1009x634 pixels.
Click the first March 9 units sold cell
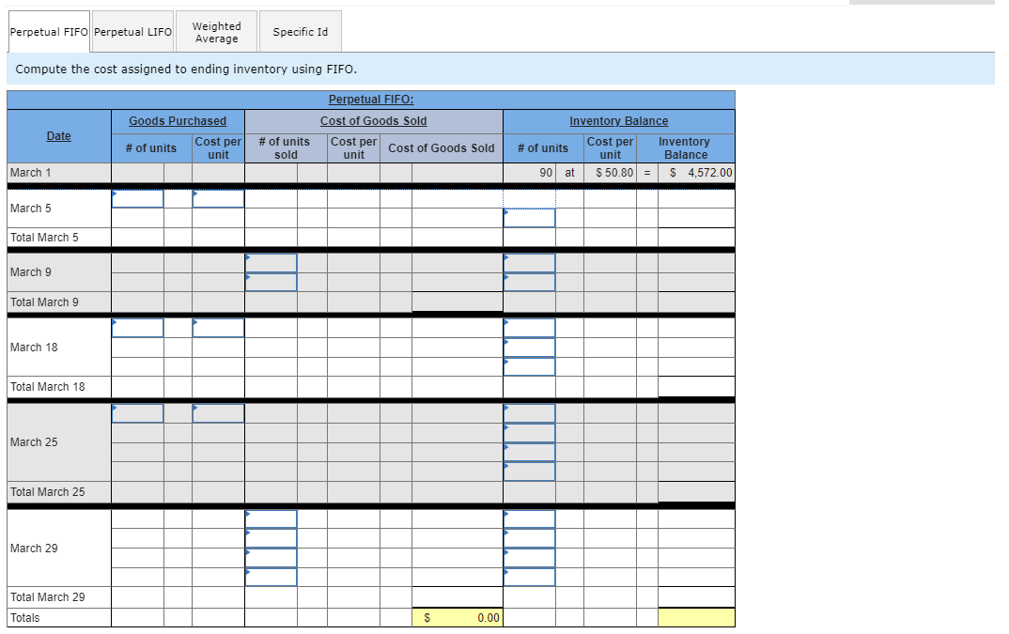click(271, 261)
